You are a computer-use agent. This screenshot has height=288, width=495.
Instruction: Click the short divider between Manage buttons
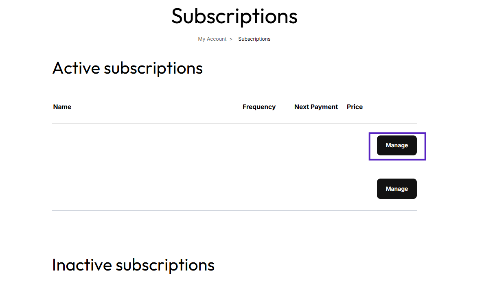pyautogui.click(x=395, y=167)
